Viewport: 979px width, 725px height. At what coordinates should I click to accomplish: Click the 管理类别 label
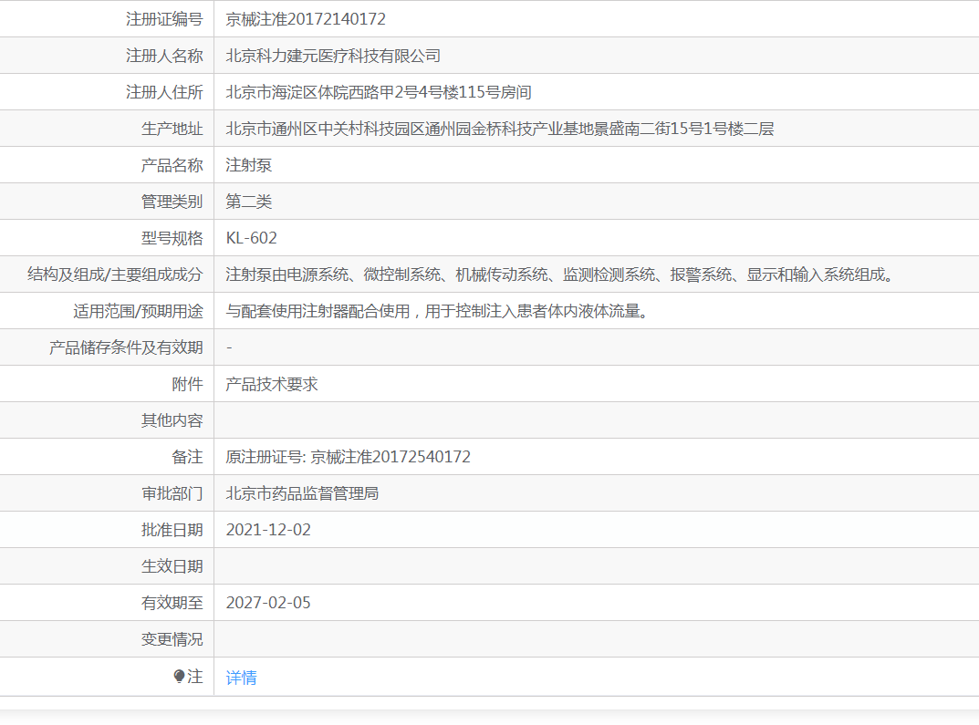point(172,202)
